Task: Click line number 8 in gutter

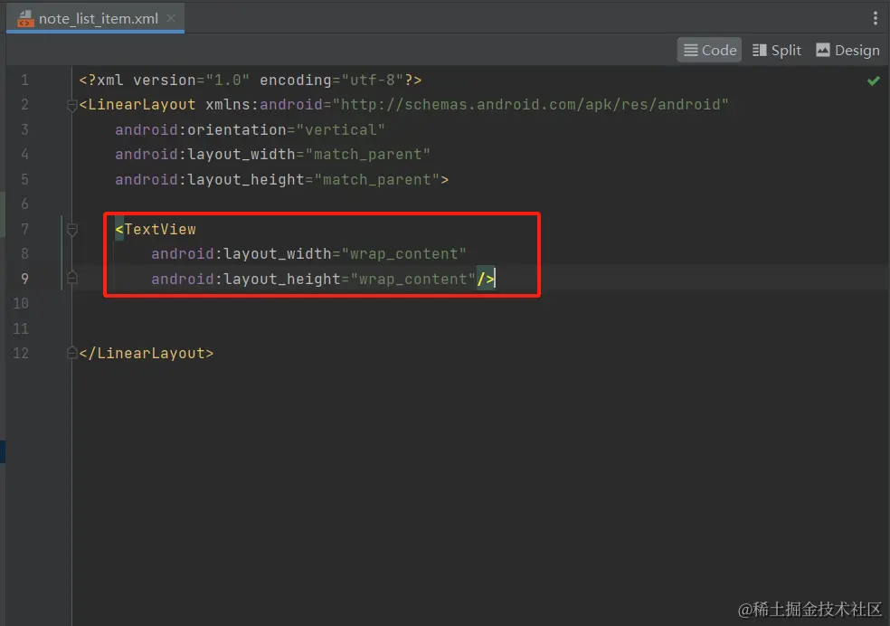Action: tap(24, 253)
